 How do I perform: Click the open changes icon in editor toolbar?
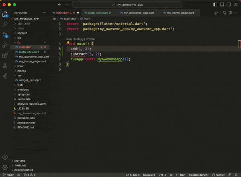(x=225, y=13)
